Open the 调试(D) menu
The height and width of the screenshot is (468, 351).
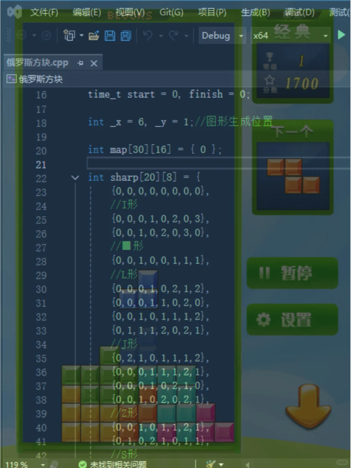[299, 13]
